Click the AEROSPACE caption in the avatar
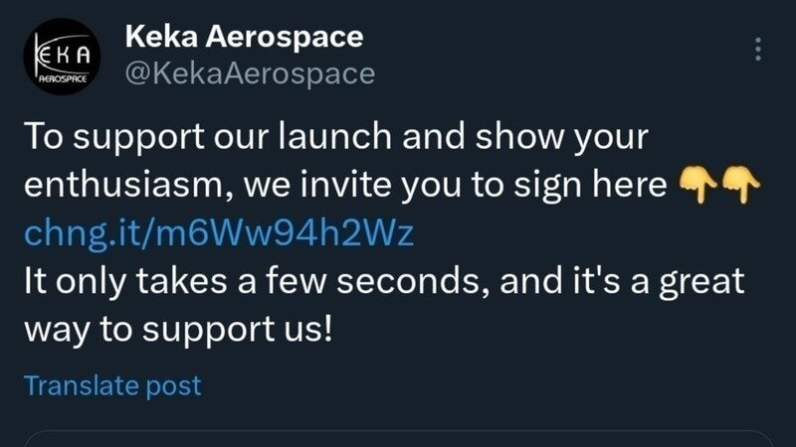796x447 pixels. [x=60, y=76]
